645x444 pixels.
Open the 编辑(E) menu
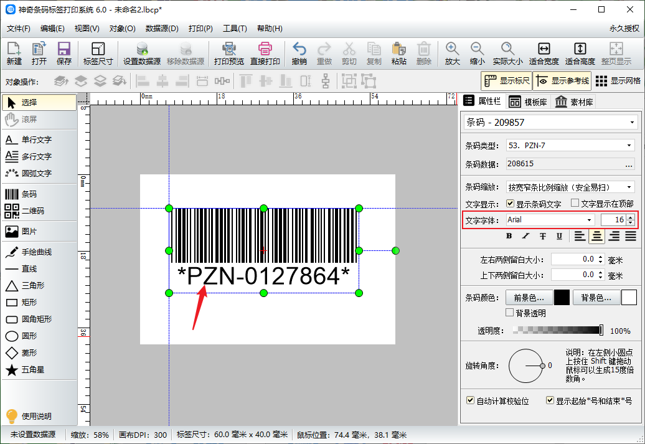point(52,29)
